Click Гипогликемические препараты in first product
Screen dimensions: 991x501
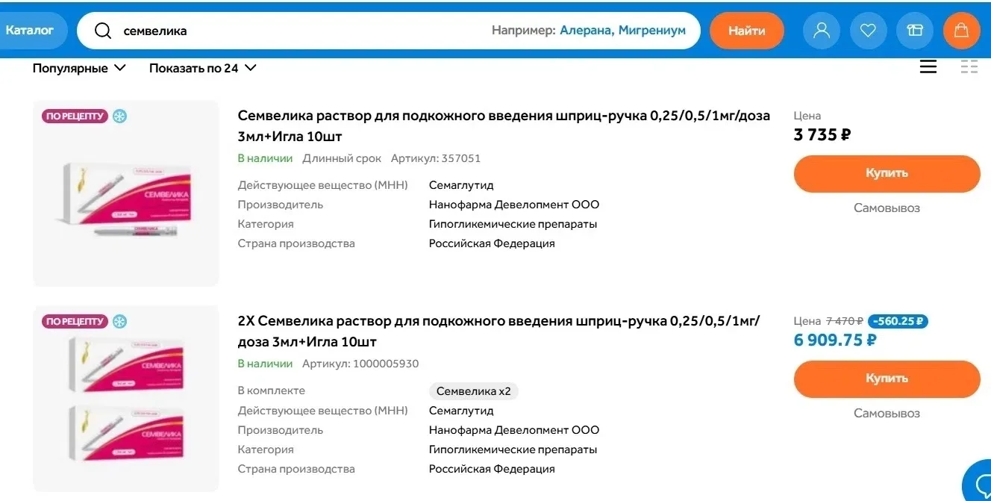(513, 224)
